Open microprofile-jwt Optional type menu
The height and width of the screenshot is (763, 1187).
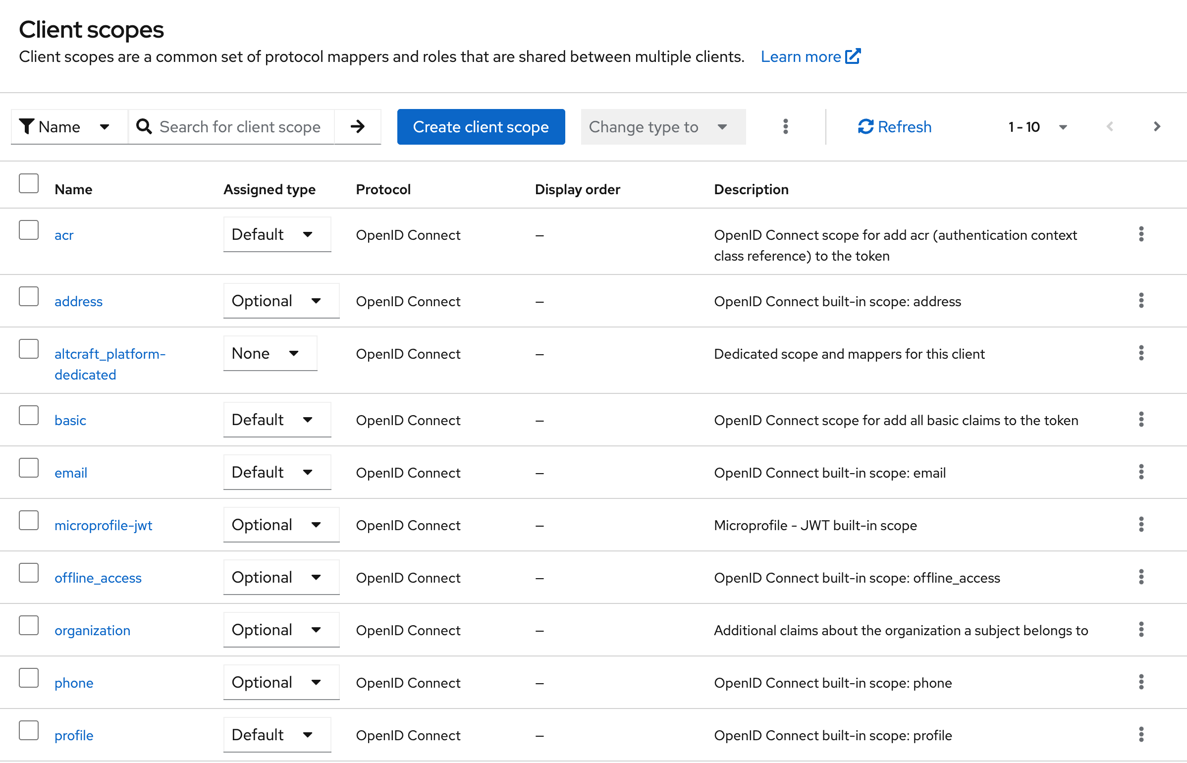(281, 525)
